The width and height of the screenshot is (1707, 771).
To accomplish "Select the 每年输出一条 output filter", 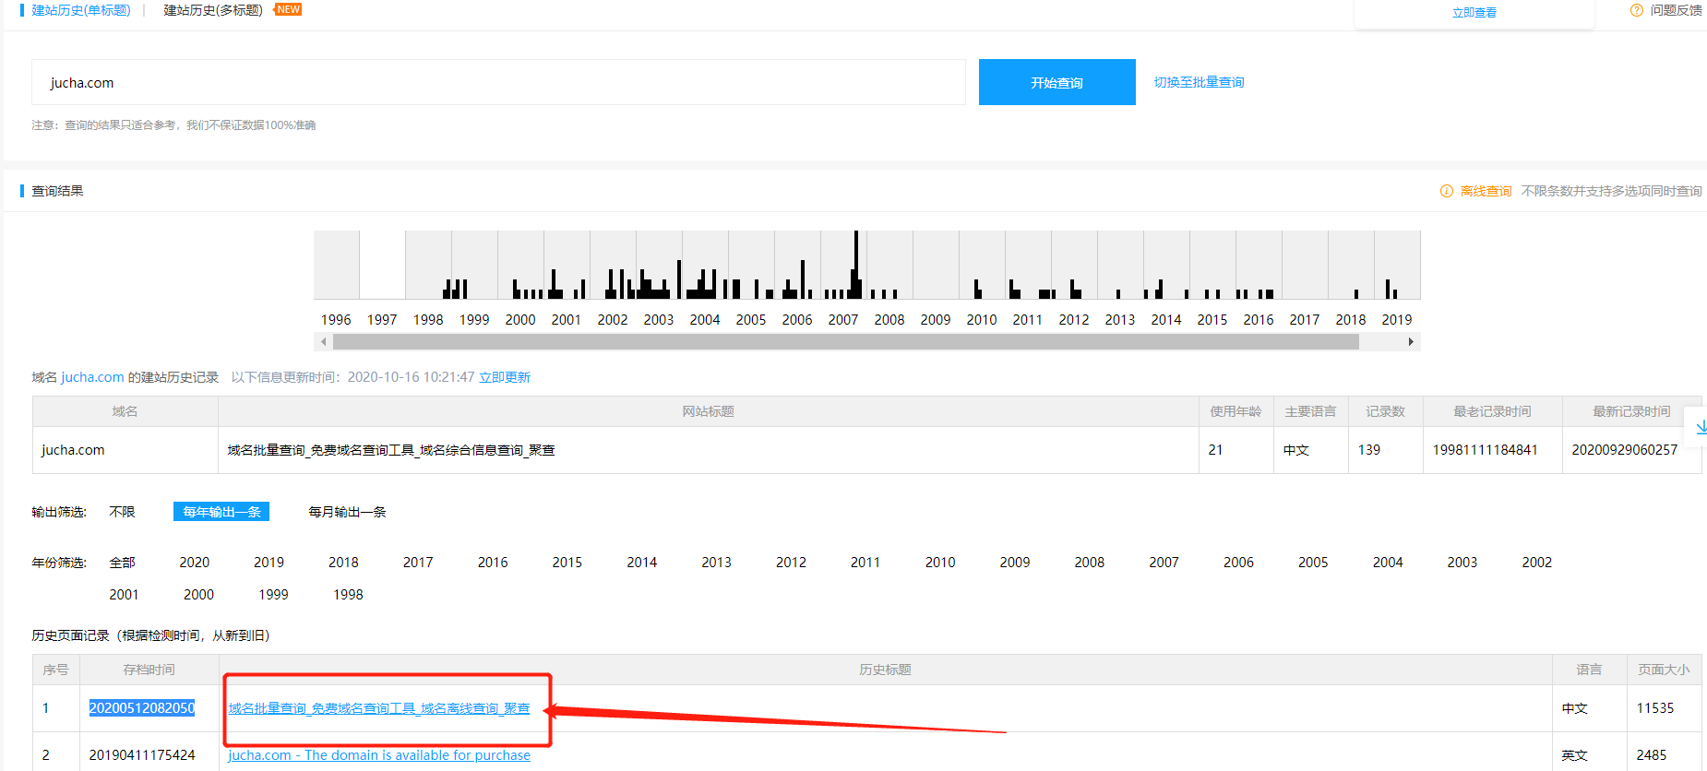I will click(221, 512).
